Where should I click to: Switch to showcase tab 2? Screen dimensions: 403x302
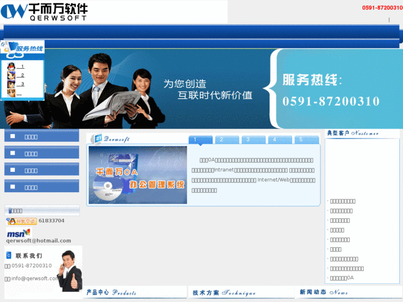tap(227, 140)
